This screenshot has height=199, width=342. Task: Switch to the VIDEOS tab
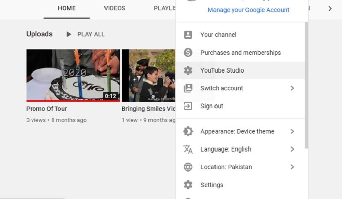[x=115, y=8]
